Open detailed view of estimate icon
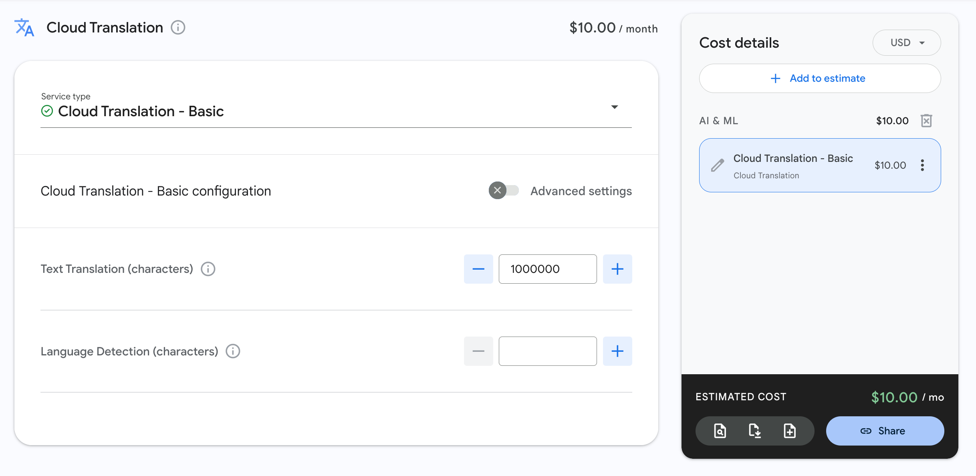976x476 pixels. [x=720, y=431]
